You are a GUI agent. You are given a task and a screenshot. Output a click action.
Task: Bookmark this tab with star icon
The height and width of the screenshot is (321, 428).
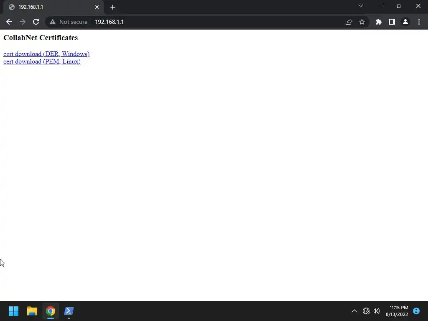tap(362, 22)
